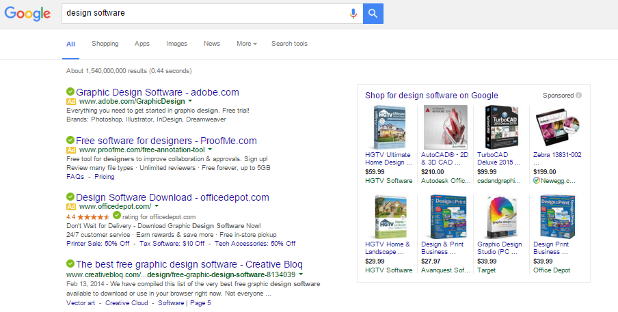This screenshot has height=312, width=618.
Task: Click the Google logo
Action: (28, 14)
